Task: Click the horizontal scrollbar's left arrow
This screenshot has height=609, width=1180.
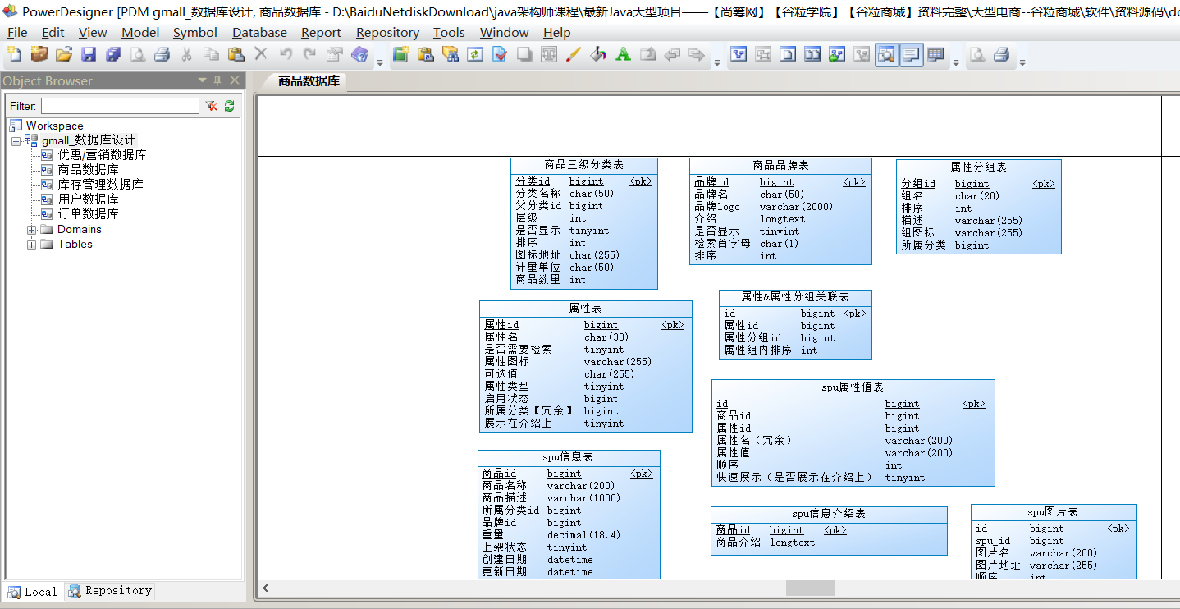Action: (x=265, y=588)
